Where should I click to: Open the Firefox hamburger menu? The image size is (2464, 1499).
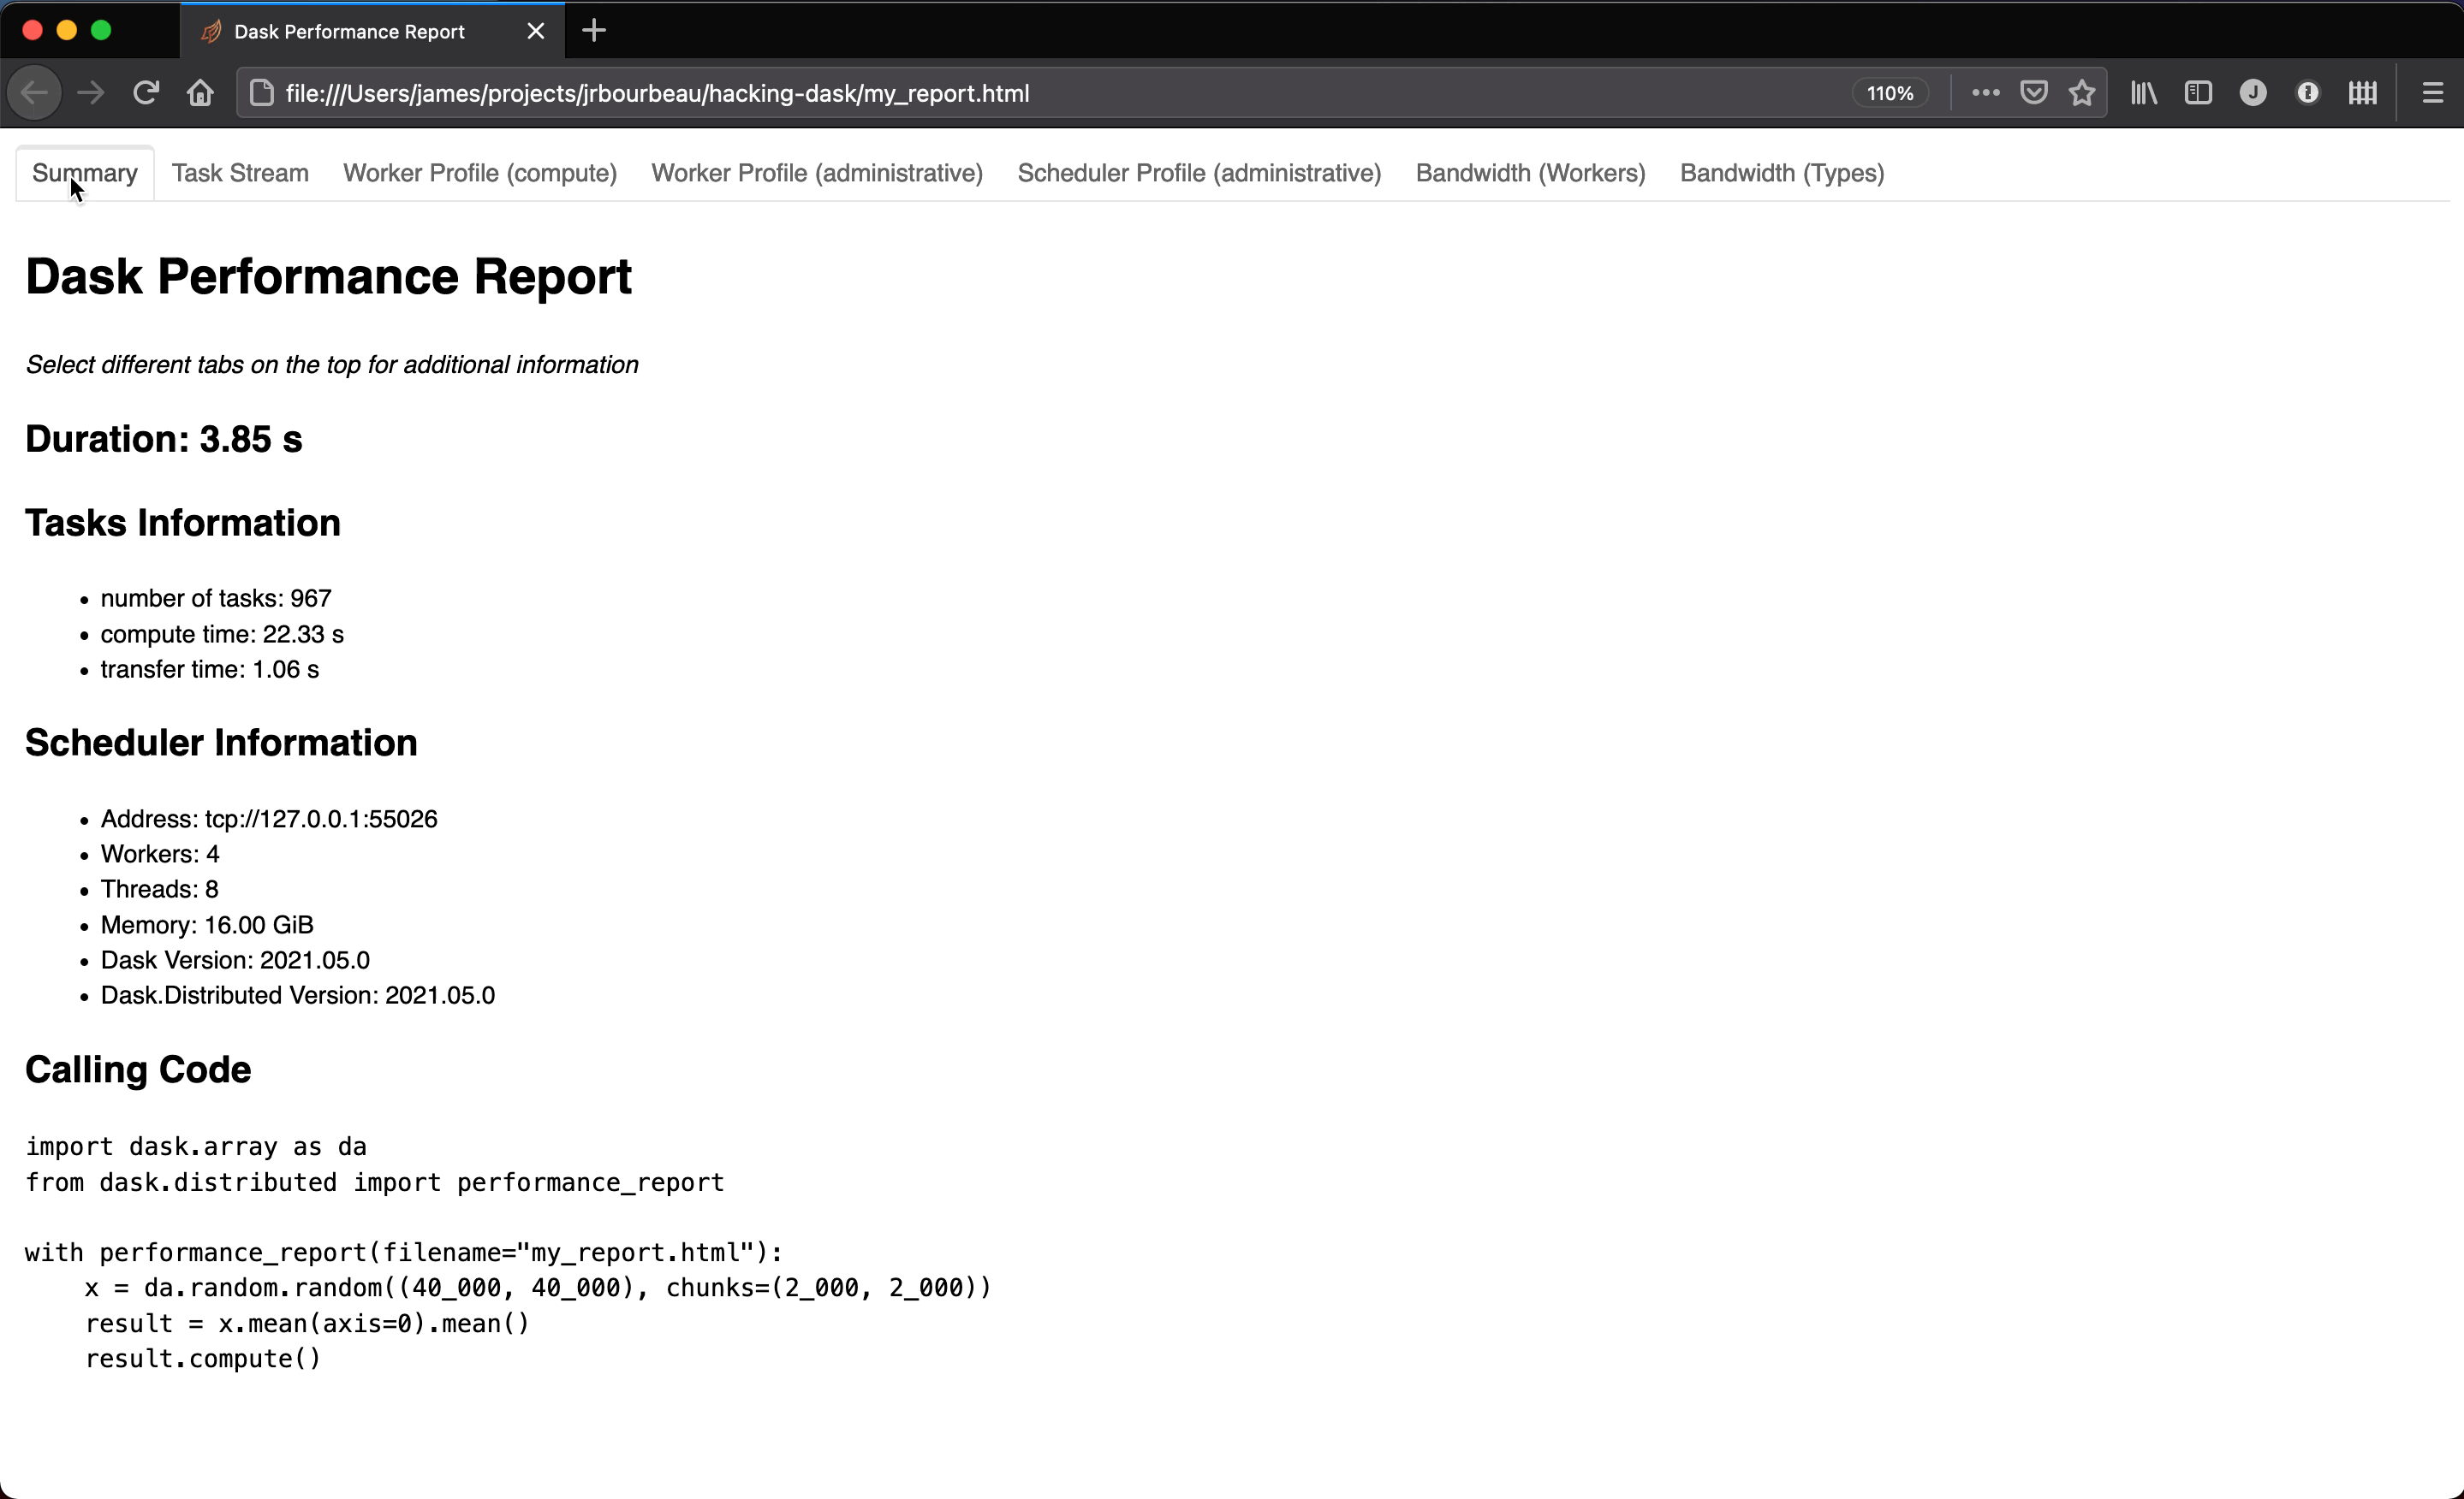coord(2433,93)
